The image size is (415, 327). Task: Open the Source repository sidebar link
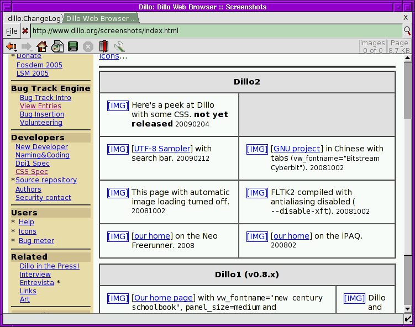pos(46,180)
